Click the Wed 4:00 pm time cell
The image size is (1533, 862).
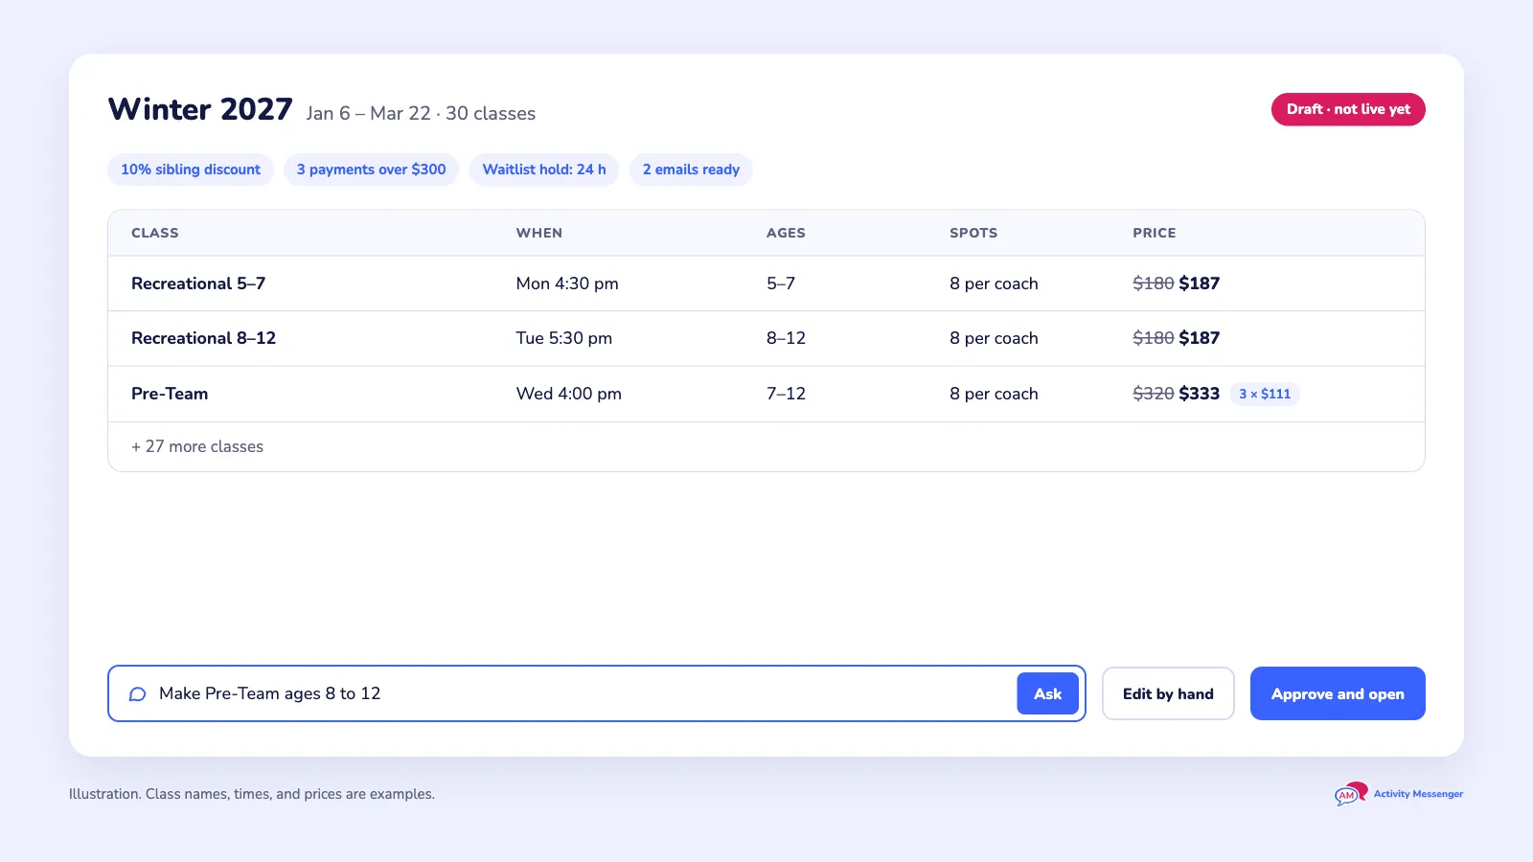click(x=568, y=394)
